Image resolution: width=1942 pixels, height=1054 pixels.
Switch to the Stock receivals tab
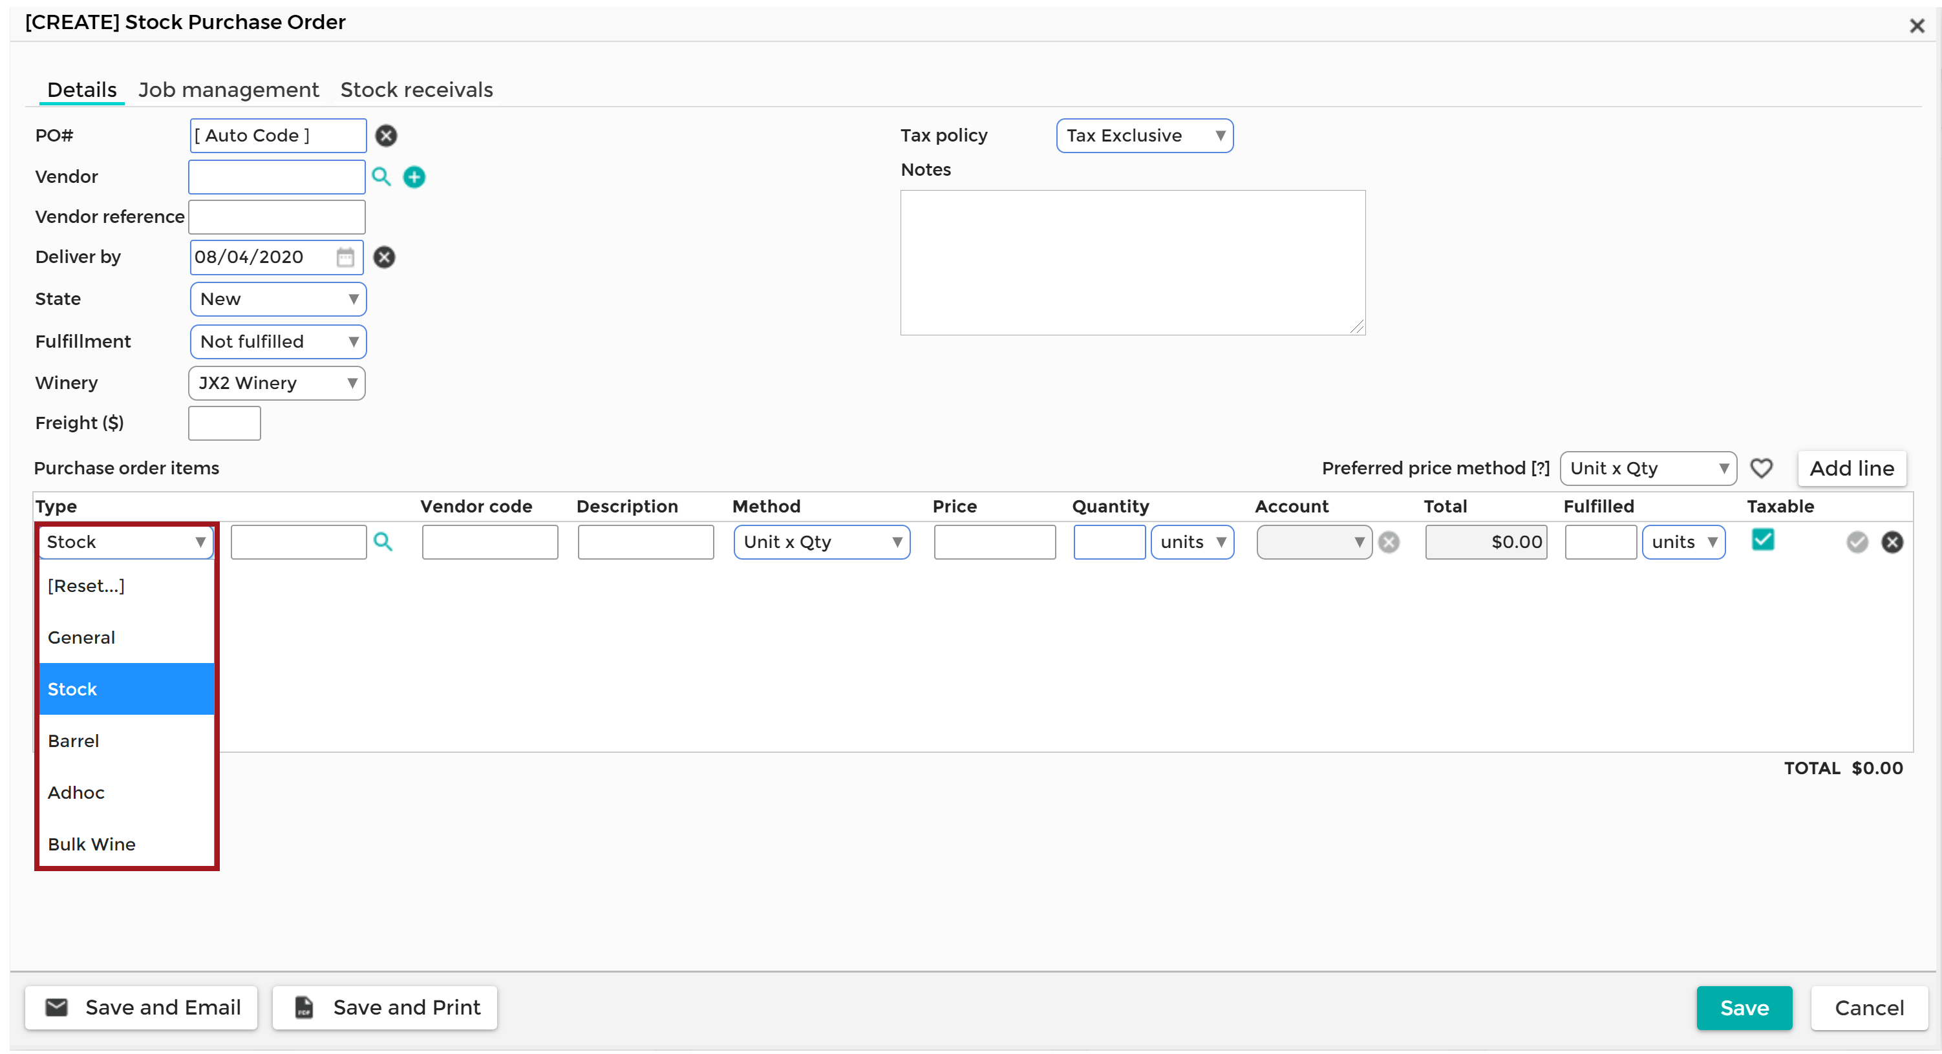click(416, 90)
